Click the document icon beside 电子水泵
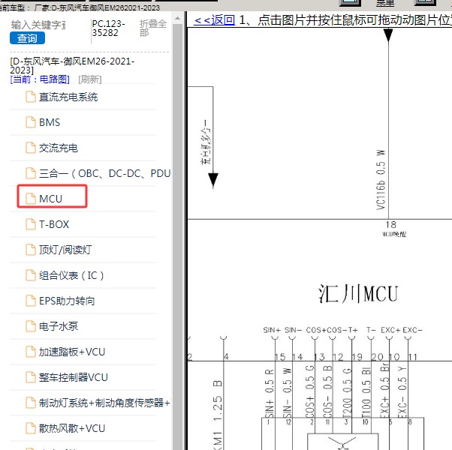Viewport: 452px width, 450px height. click(31, 326)
